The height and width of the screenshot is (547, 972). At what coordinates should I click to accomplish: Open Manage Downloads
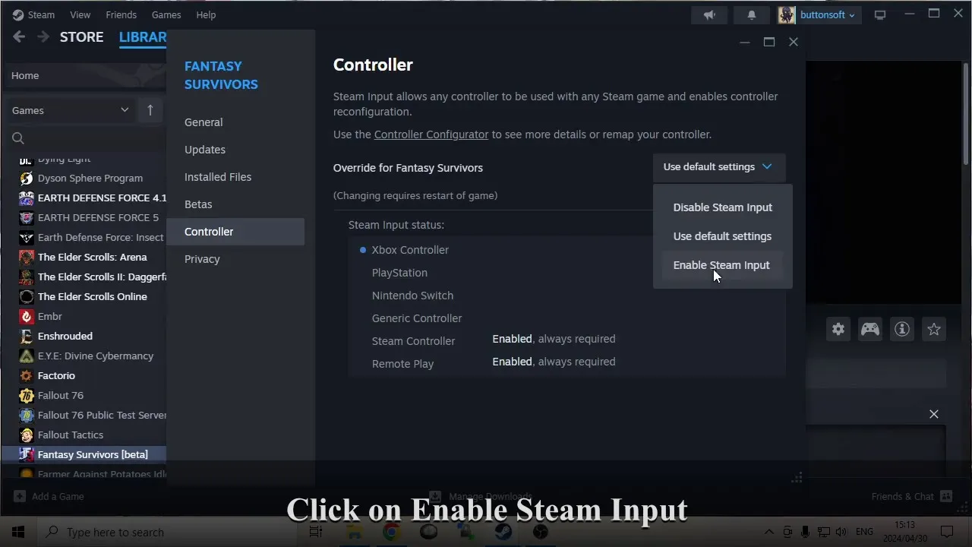(x=481, y=496)
